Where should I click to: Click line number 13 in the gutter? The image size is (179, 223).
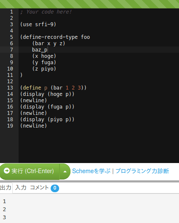point(10,88)
